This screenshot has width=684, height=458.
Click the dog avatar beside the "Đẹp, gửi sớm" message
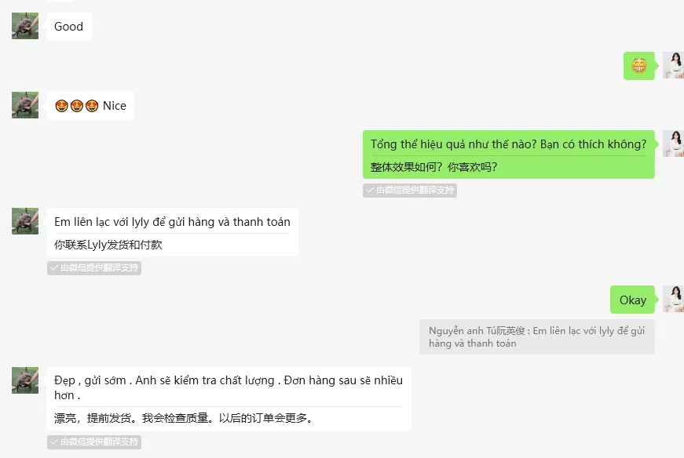point(25,380)
